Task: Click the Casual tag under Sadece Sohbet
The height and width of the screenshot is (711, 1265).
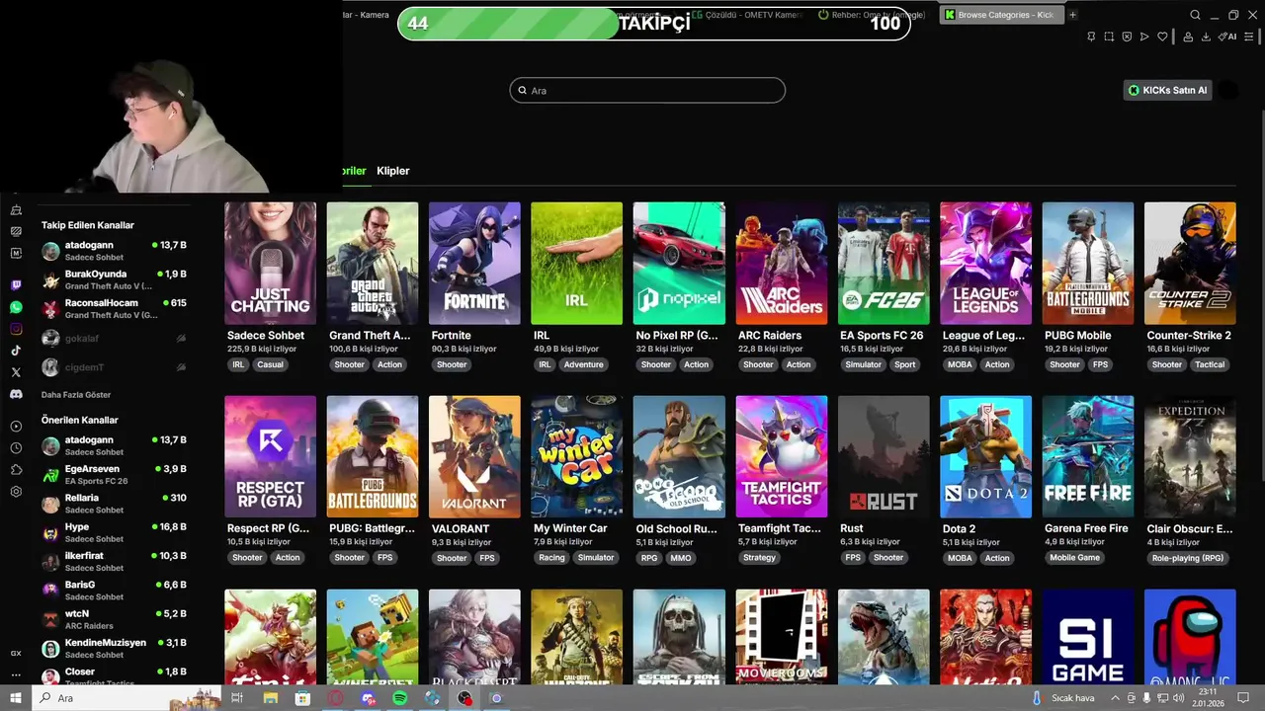Action: 270,364
